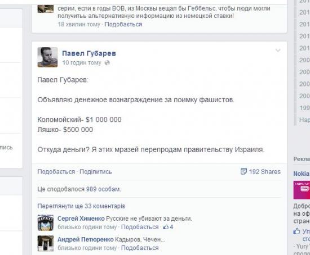
Task: Open the 192 Shares link
Action: [265, 172]
